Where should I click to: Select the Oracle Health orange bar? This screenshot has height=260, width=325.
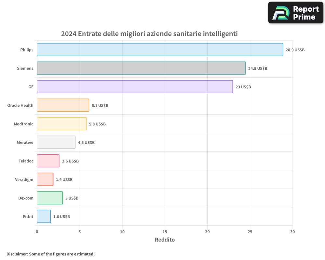63,105
